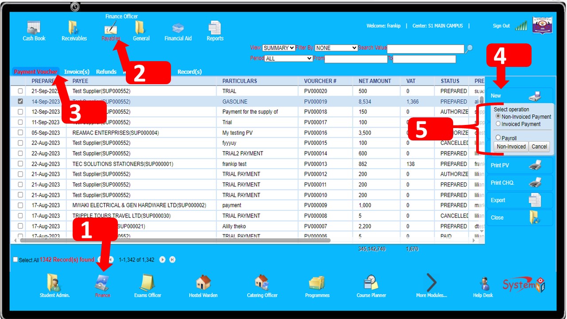Image resolution: width=567 pixels, height=319 pixels.
Task: Open the Filter By NONE dropdown
Action: click(x=336, y=48)
